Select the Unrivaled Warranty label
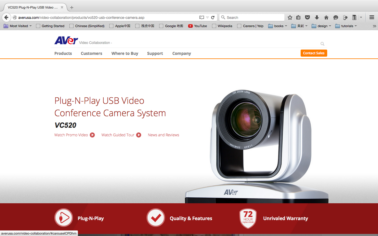Viewport: 378px width, 236px height. click(x=286, y=218)
